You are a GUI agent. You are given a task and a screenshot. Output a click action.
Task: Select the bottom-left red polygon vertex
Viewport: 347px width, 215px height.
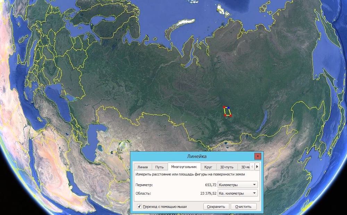tap(225, 115)
